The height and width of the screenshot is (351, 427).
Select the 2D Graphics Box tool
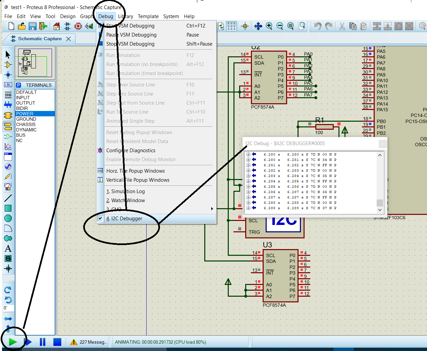pyautogui.click(x=8, y=208)
